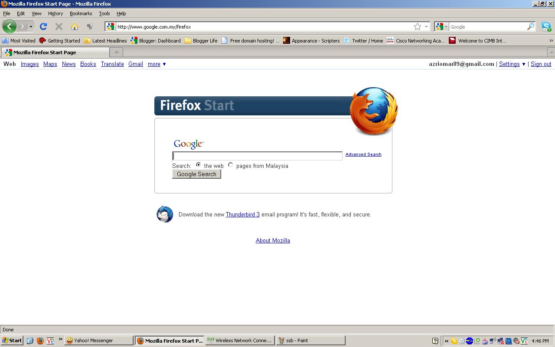Click the Google Search button
The width and height of the screenshot is (555, 347).
[x=196, y=174]
